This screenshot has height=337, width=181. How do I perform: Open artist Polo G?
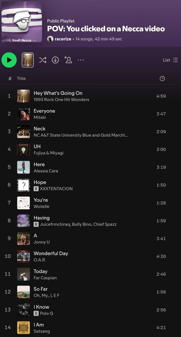pyautogui.click(x=47, y=313)
